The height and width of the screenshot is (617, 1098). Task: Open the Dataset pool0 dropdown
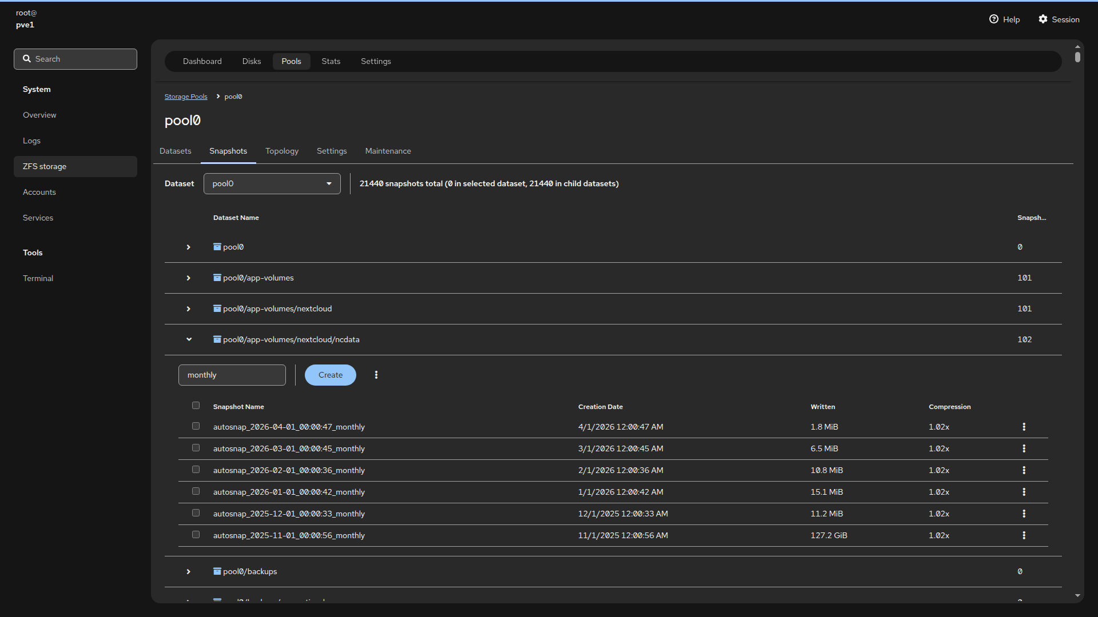pyautogui.click(x=272, y=183)
